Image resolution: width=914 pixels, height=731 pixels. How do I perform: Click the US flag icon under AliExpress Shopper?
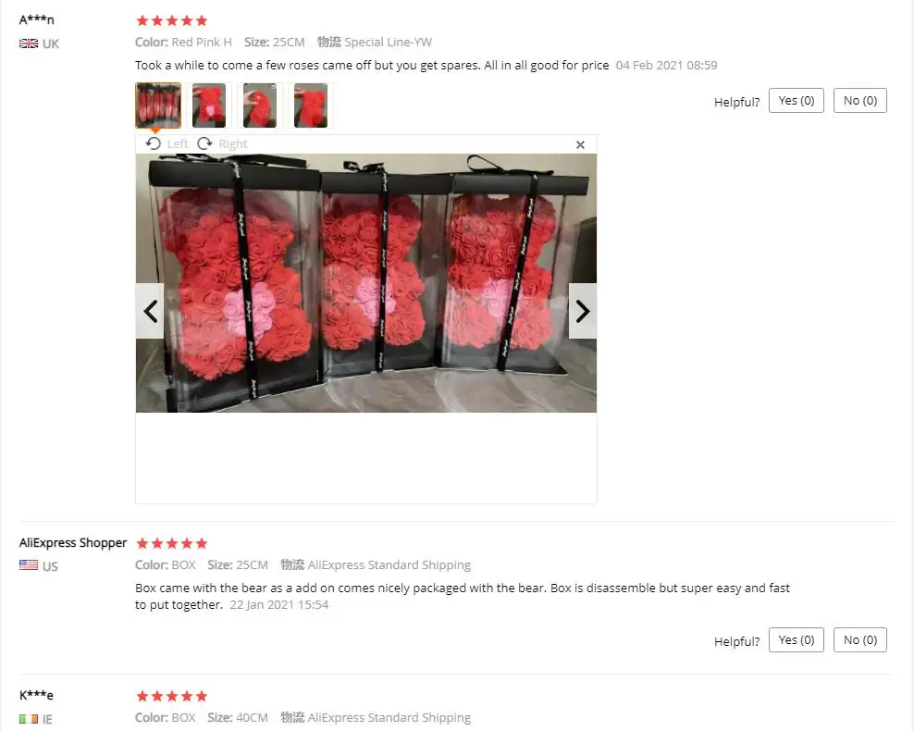[x=29, y=564]
